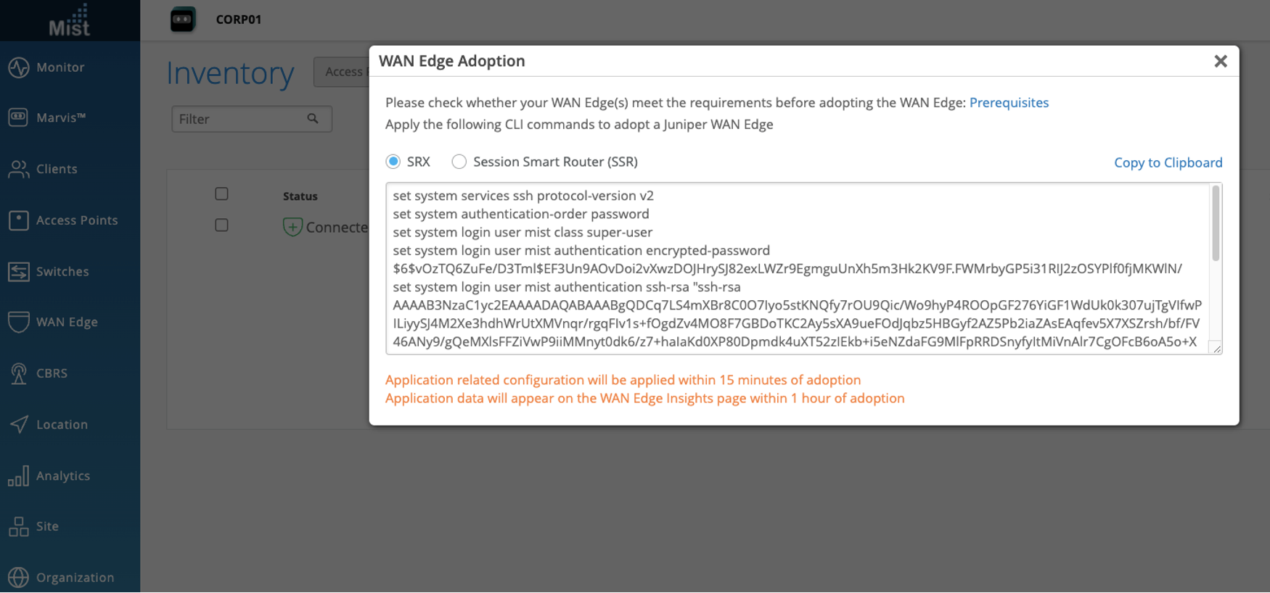Screen dimensions: 1270x593
Task: Click the CLI commands scrollbar thumb
Action: [1216, 223]
